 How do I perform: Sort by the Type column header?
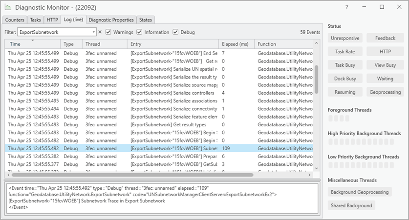tap(71, 44)
